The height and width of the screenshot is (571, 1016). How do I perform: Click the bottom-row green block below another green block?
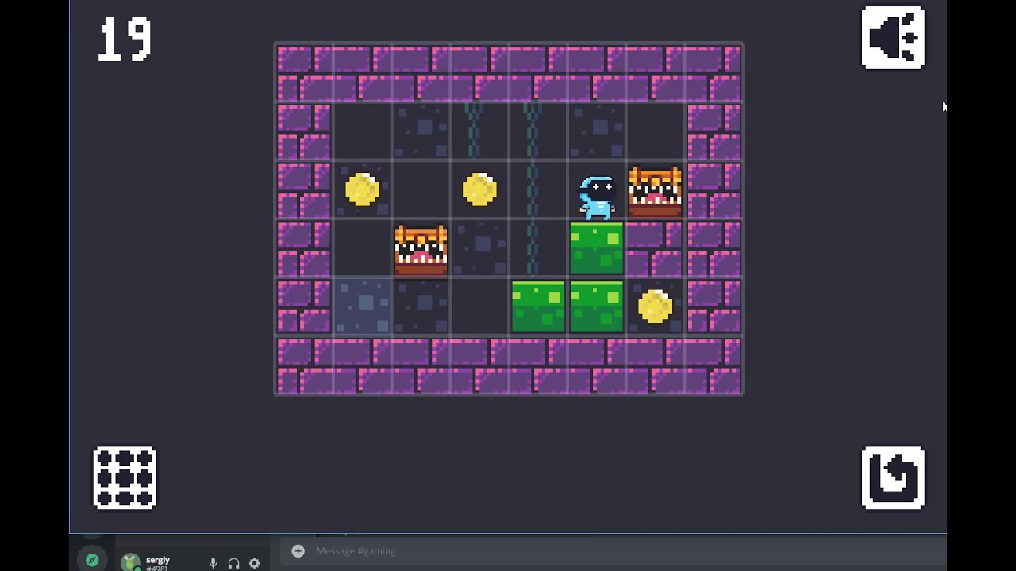pos(597,306)
